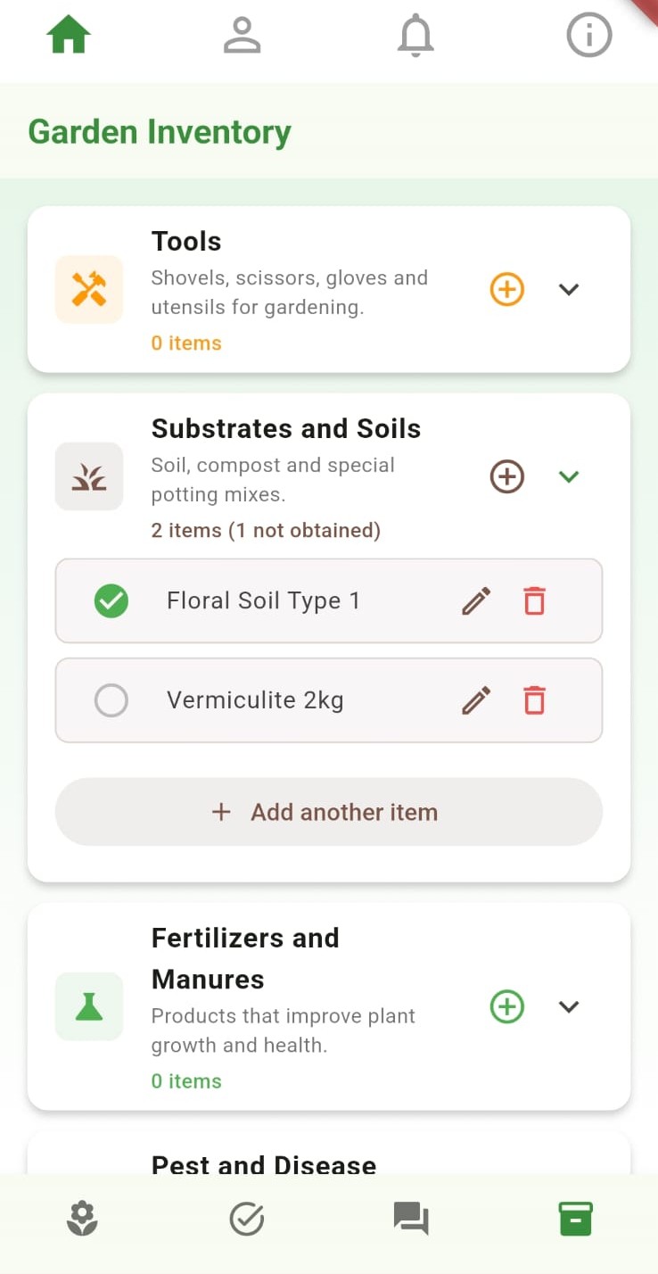Image resolution: width=658 pixels, height=1274 pixels.
Task: Open the profile tab
Action: [x=241, y=37]
